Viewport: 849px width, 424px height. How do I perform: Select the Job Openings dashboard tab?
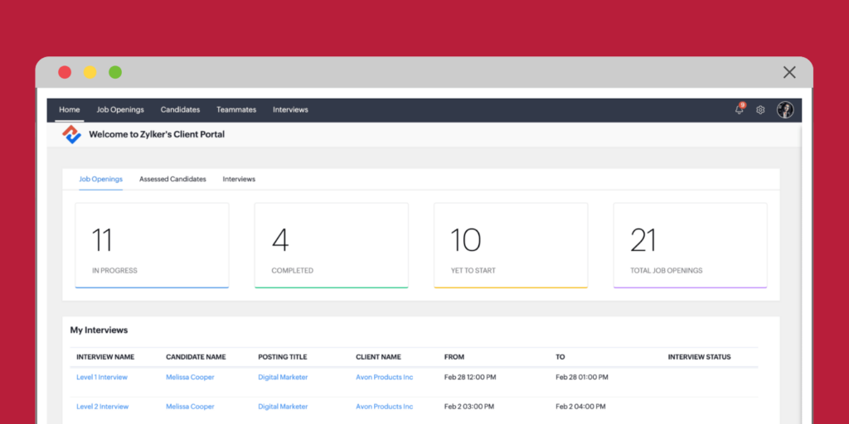[x=100, y=179]
